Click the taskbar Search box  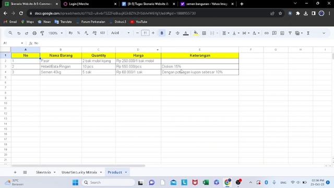(x=109, y=182)
